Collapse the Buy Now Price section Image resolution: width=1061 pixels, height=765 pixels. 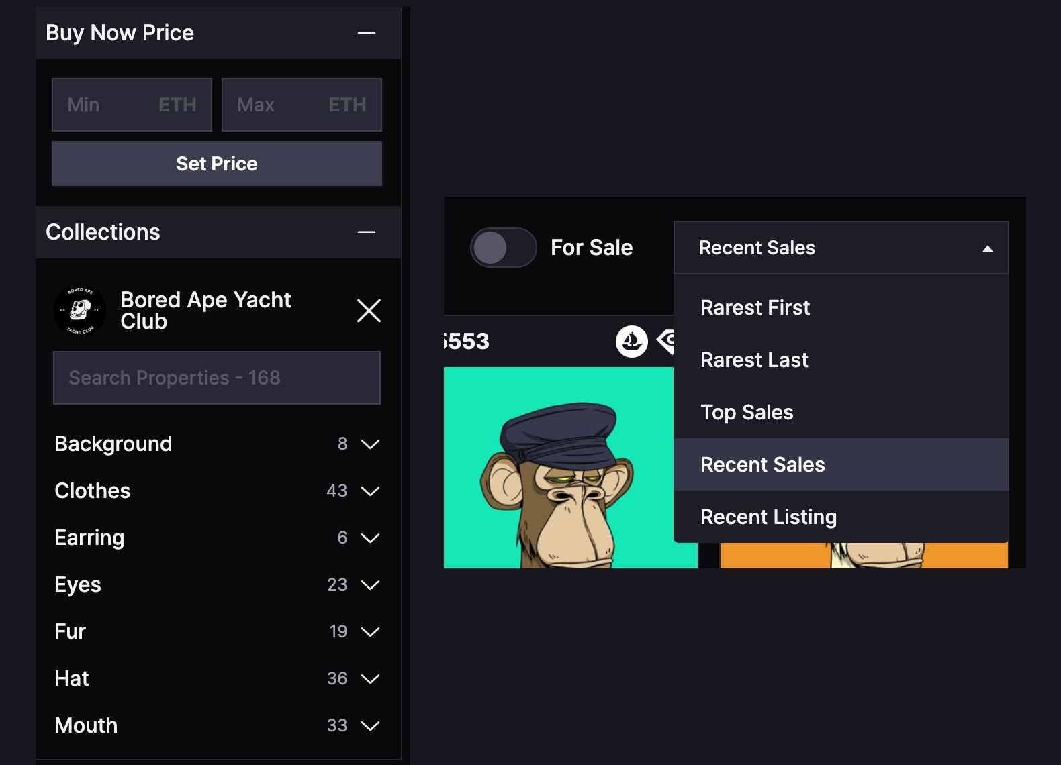(x=367, y=32)
